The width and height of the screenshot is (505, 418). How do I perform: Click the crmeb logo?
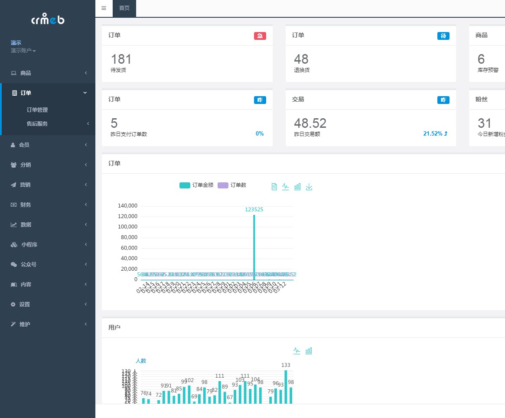(48, 19)
